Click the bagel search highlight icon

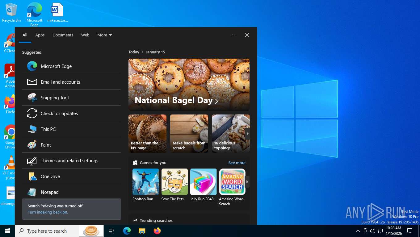(91, 231)
